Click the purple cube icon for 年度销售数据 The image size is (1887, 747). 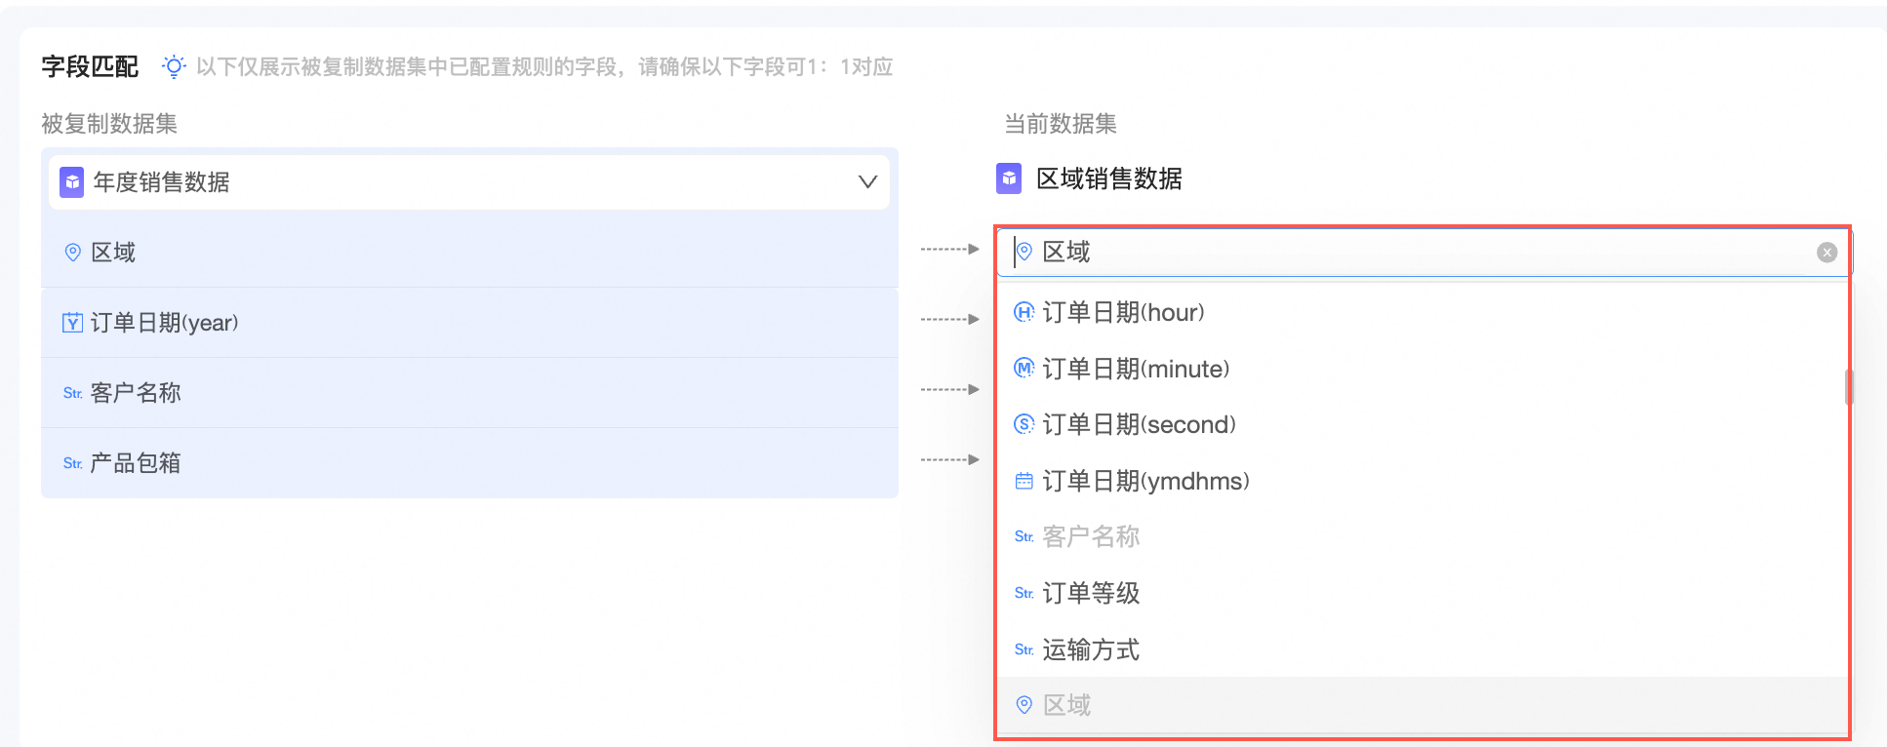pyautogui.click(x=72, y=182)
